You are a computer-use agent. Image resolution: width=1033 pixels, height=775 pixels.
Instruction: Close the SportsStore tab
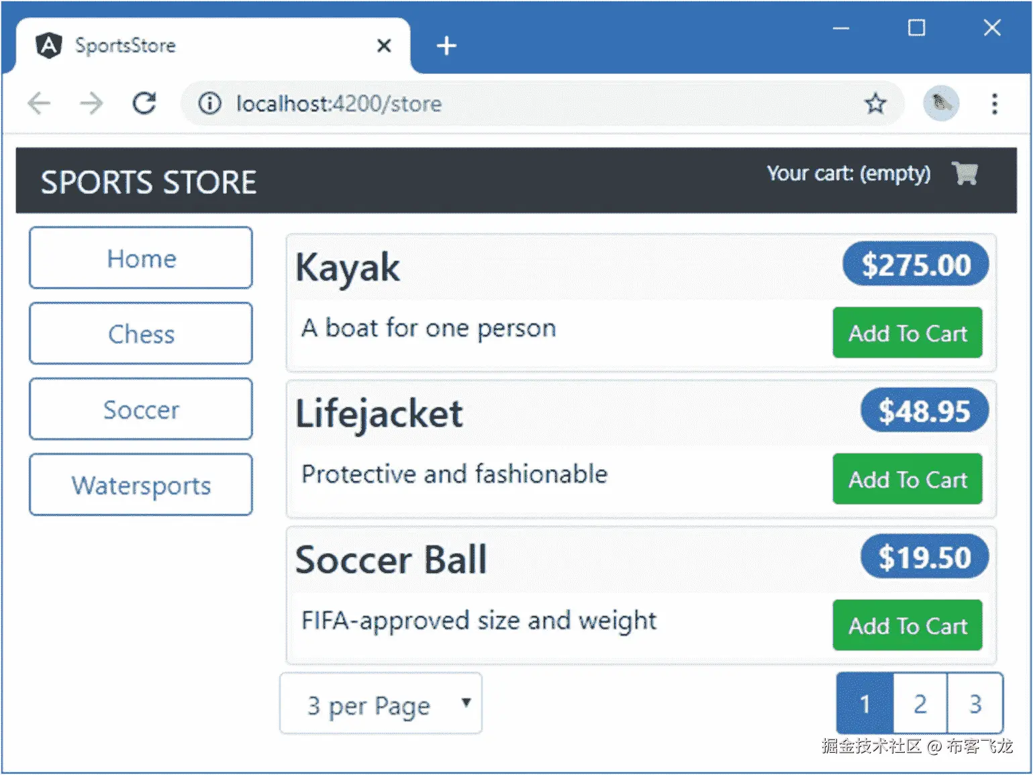[384, 46]
